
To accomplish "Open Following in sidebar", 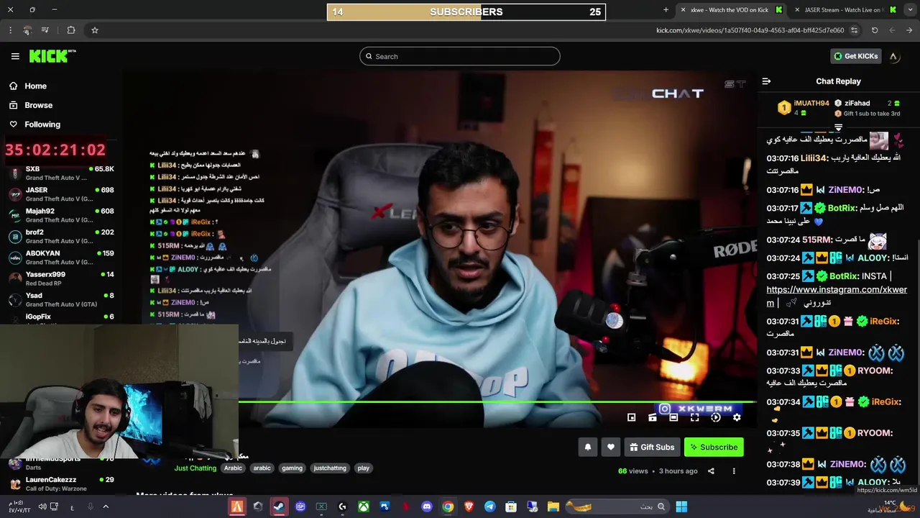I will [35, 124].
